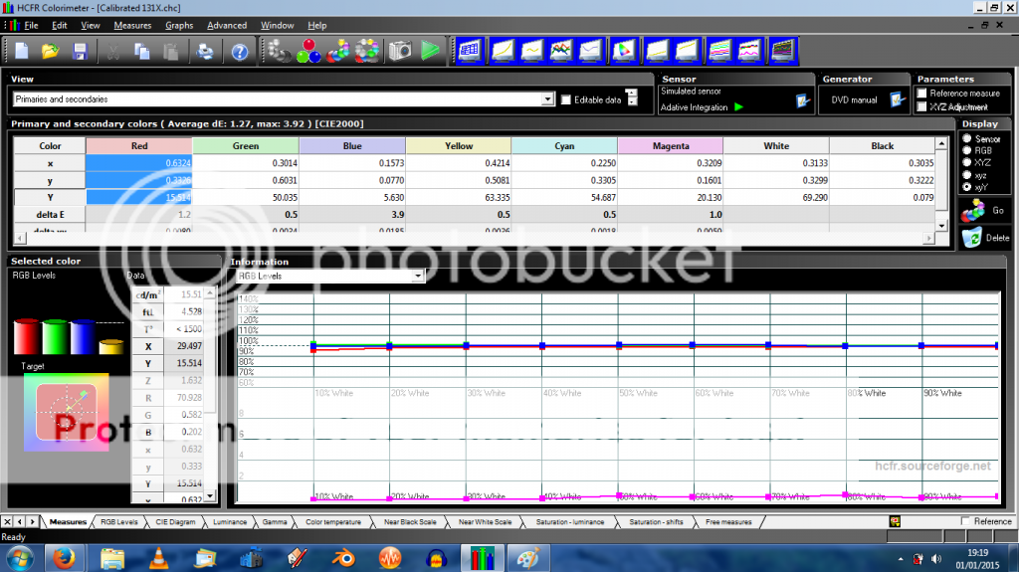Open the CIE diagram view toolbar icon

click(624, 49)
